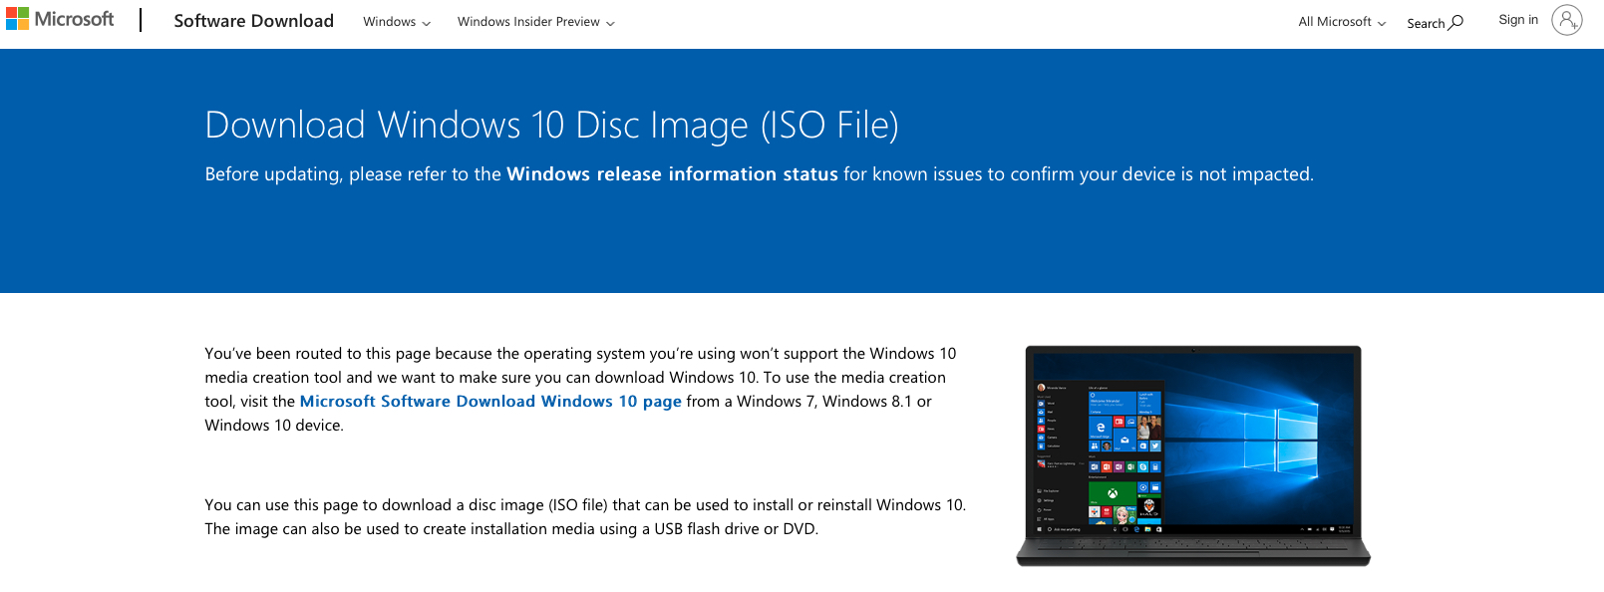1604x592 pixels.
Task: Click the paragraph starting "You've been routed"
Action: (580, 390)
